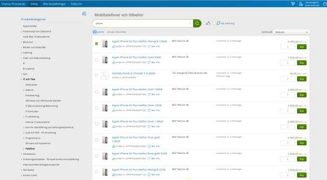Expand the Catering category

[x=21, y=53]
